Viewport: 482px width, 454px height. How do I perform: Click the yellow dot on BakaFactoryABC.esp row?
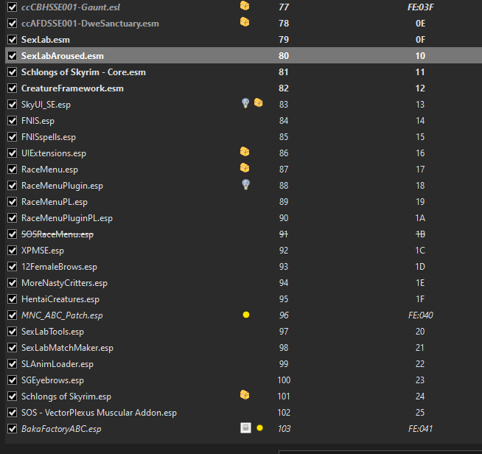tap(259, 428)
